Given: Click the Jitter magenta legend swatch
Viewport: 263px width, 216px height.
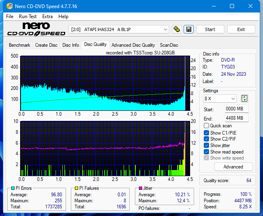Looking at the screenshot, I should coord(141,188).
